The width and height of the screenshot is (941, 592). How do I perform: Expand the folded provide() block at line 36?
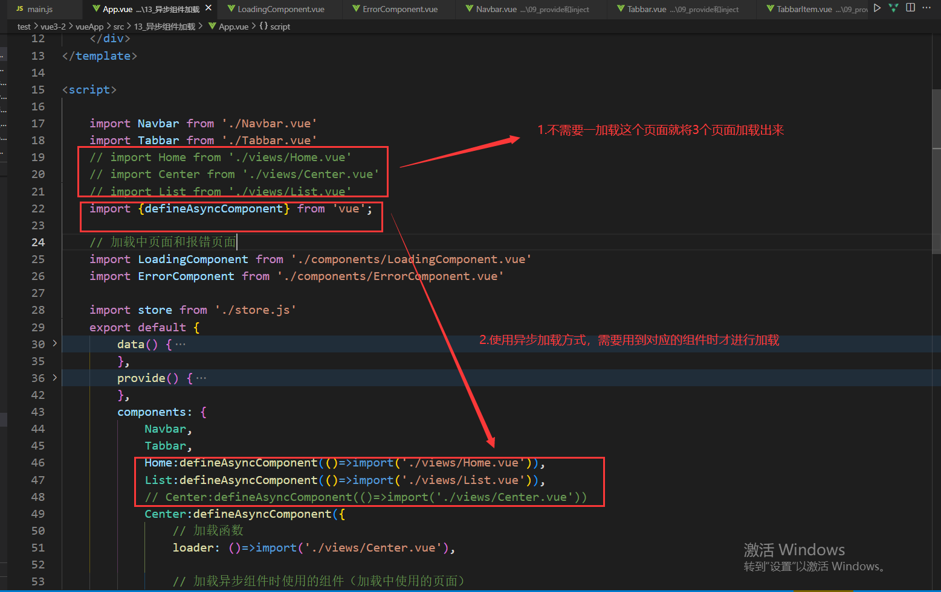pos(54,378)
